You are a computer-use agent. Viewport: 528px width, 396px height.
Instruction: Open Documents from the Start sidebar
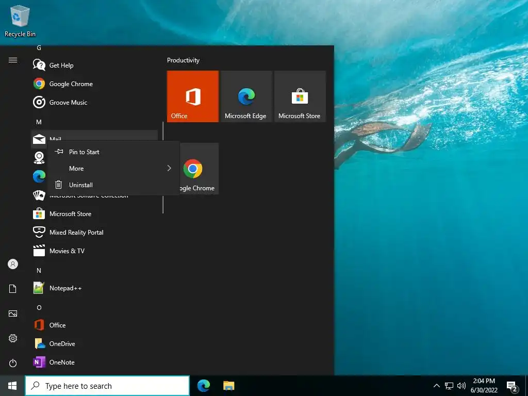pyautogui.click(x=13, y=289)
